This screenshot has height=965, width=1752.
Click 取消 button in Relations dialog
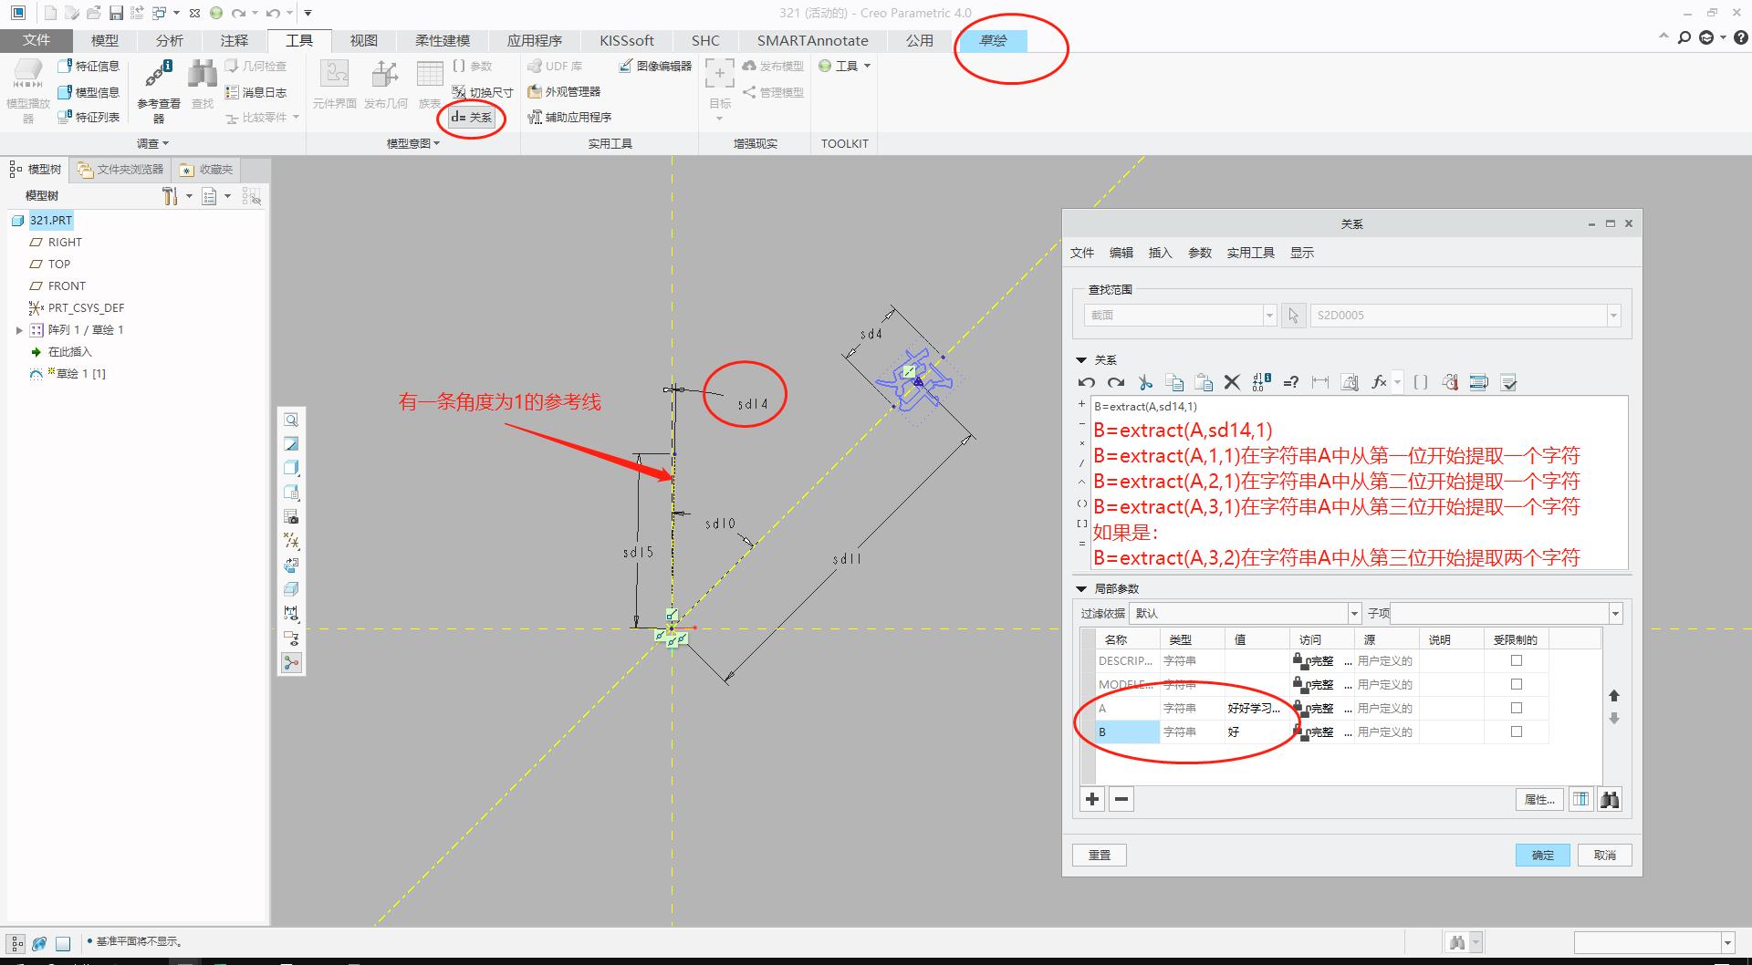(x=1604, y=855)
